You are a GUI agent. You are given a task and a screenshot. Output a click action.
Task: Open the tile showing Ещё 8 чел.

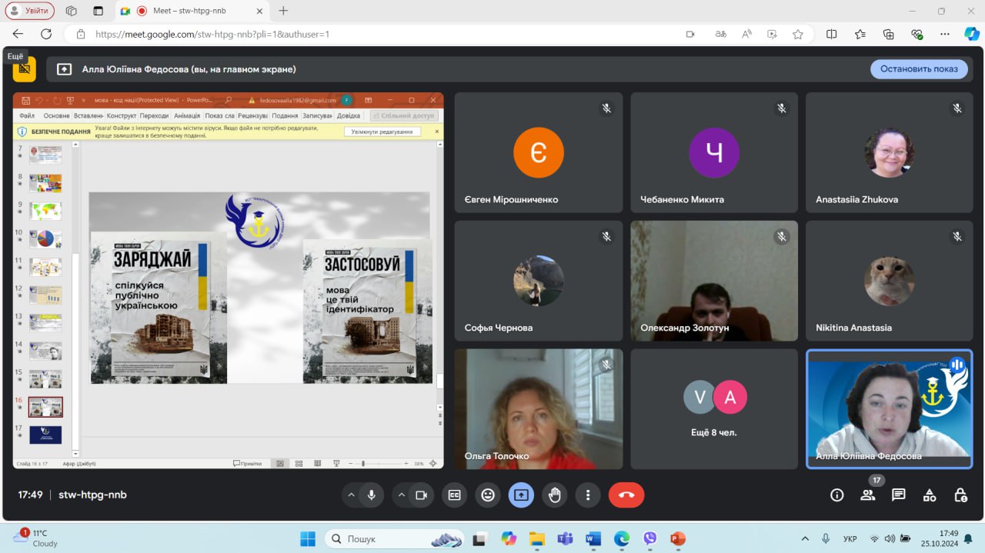(714, 408)
